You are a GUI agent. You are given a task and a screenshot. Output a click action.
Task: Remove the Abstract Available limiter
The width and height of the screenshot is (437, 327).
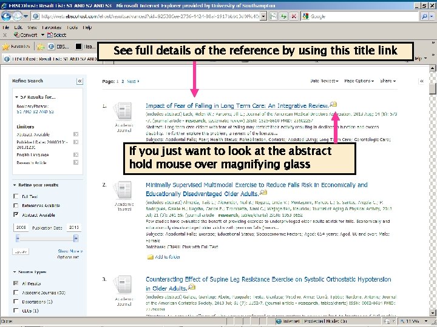pyautogui.click(x=76, y=134)
